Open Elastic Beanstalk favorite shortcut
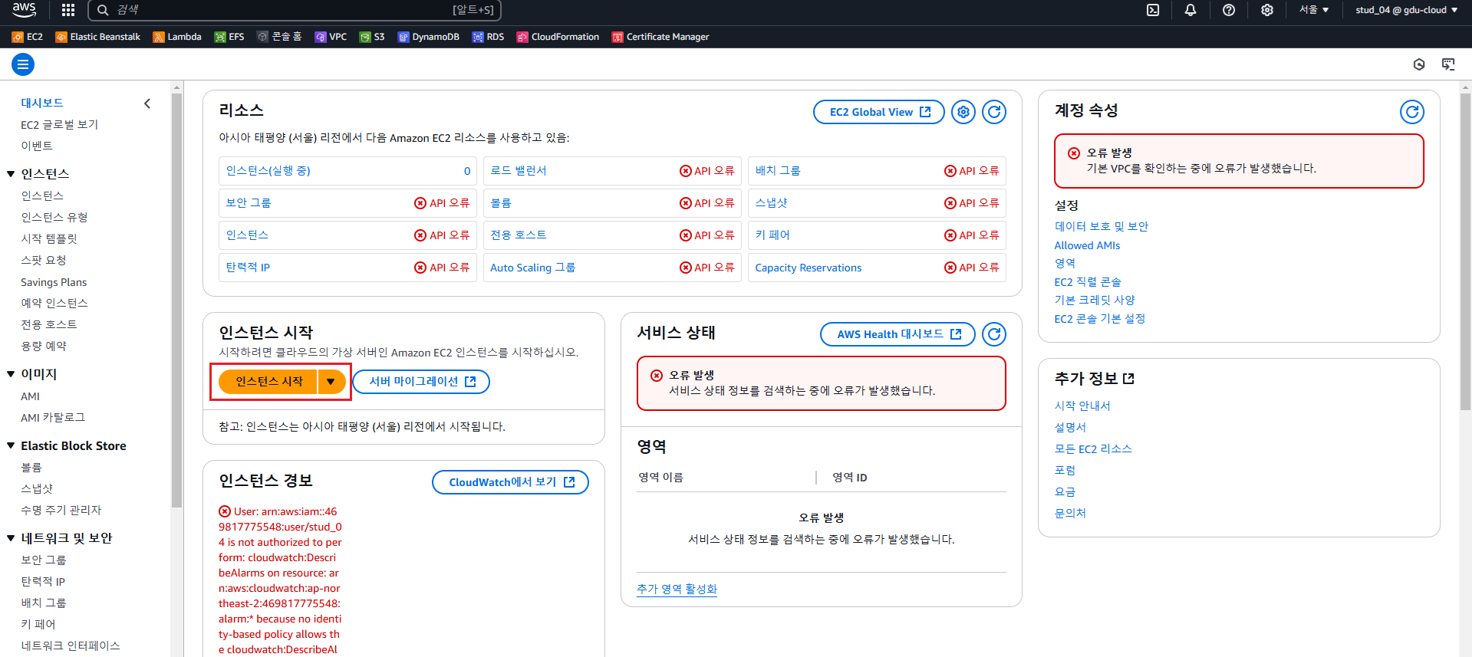This screenshot has width=1472, height=657. pos(97,37)
